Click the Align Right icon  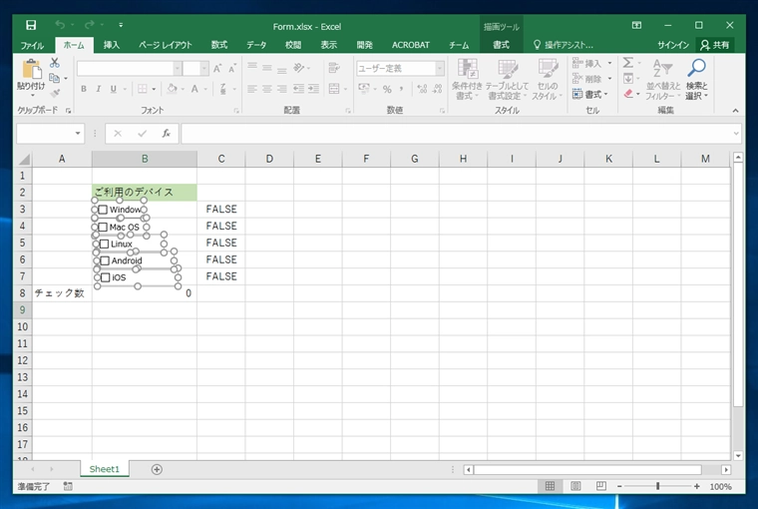click(282, 89)
